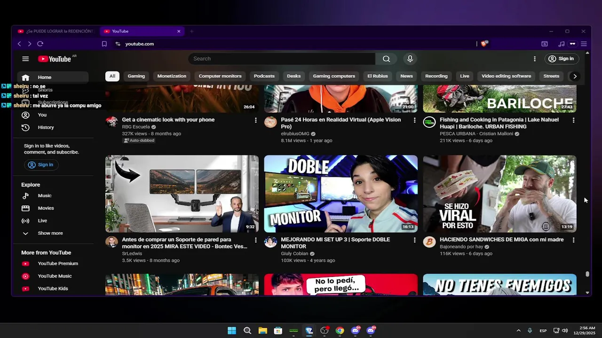
Task: Click the search magnifier button
Action: [x=386, y=59]
